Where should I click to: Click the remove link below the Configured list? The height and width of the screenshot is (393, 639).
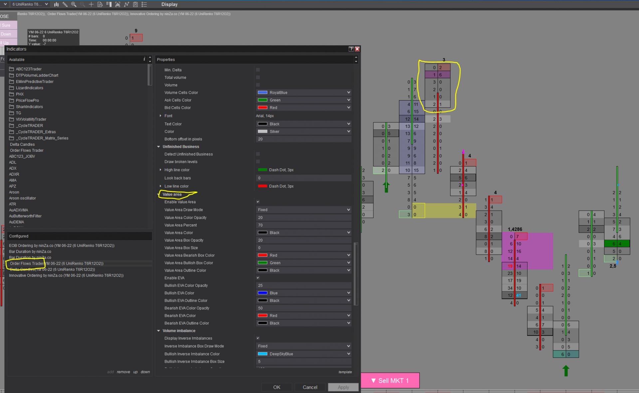click(123, 372)
